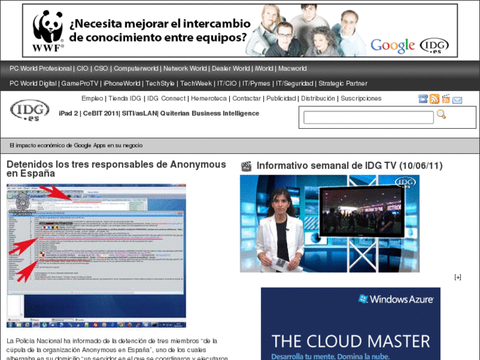Open TechWeek navigation link
The width and height of the screenshot is (480, 360).
pyautogui.click(x=195, y=83)
